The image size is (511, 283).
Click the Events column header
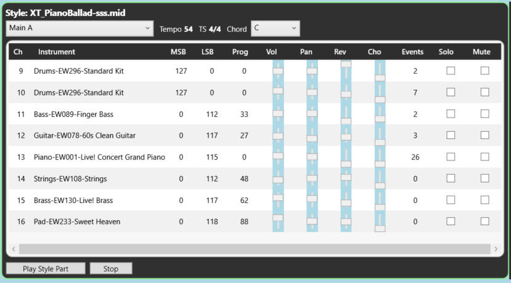pyautogui.click(x=412, y=52)
